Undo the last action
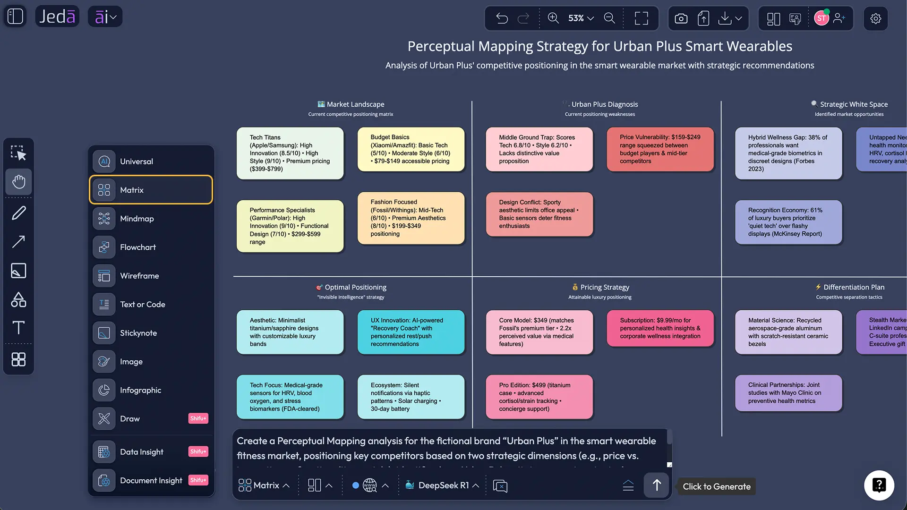The image size is (907, 510). (x=502, y=18)
